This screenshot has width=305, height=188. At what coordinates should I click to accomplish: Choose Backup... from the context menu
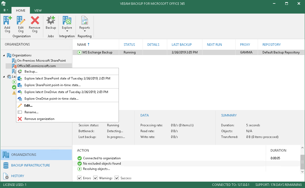(x=68, y=72)
